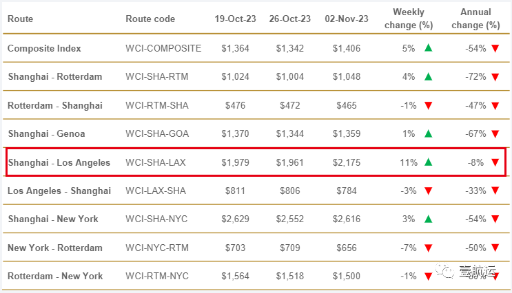Image resolution: width=512 pixels, height=293 pixels.
Task: Click green weekly arrow for Shanghai - Los Angeles
Action: point(429,162)
